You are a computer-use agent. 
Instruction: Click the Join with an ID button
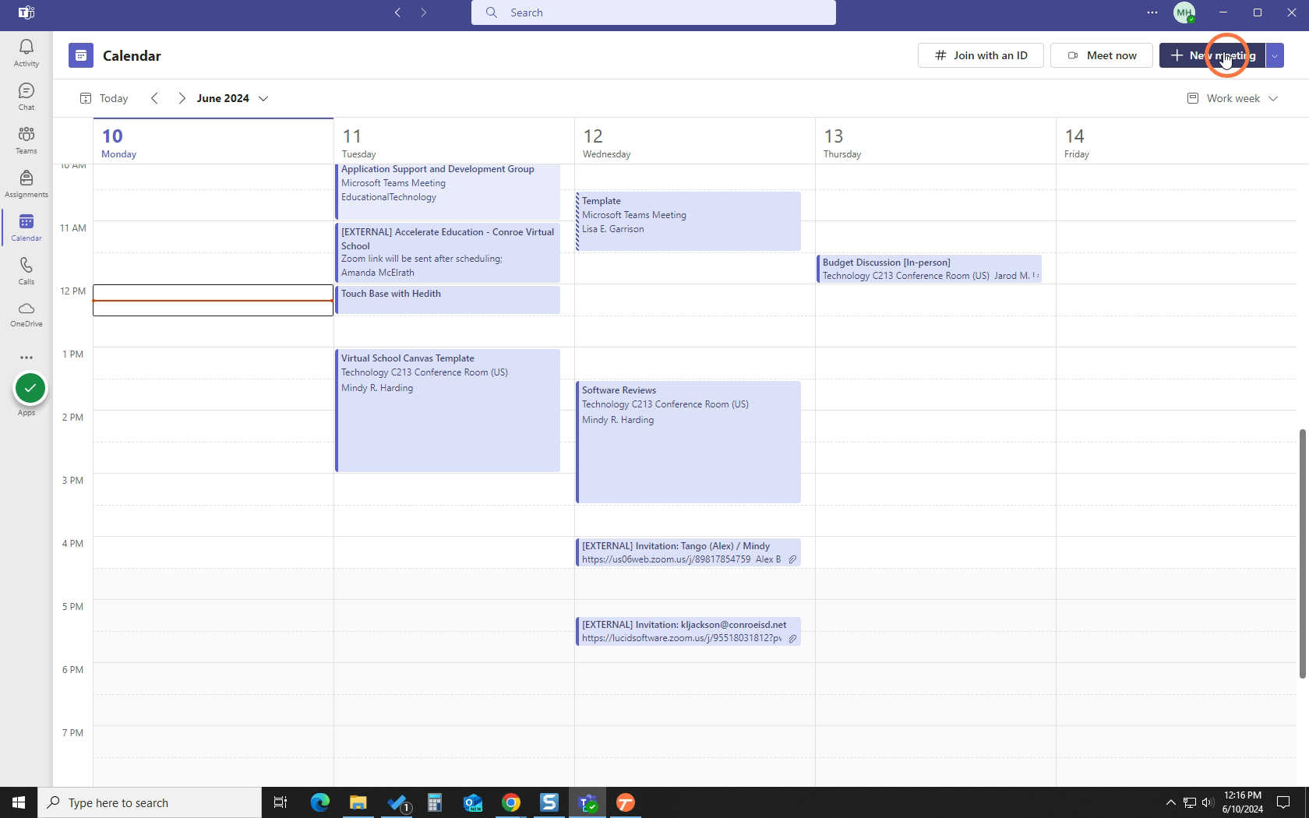[x=981, y=55]
